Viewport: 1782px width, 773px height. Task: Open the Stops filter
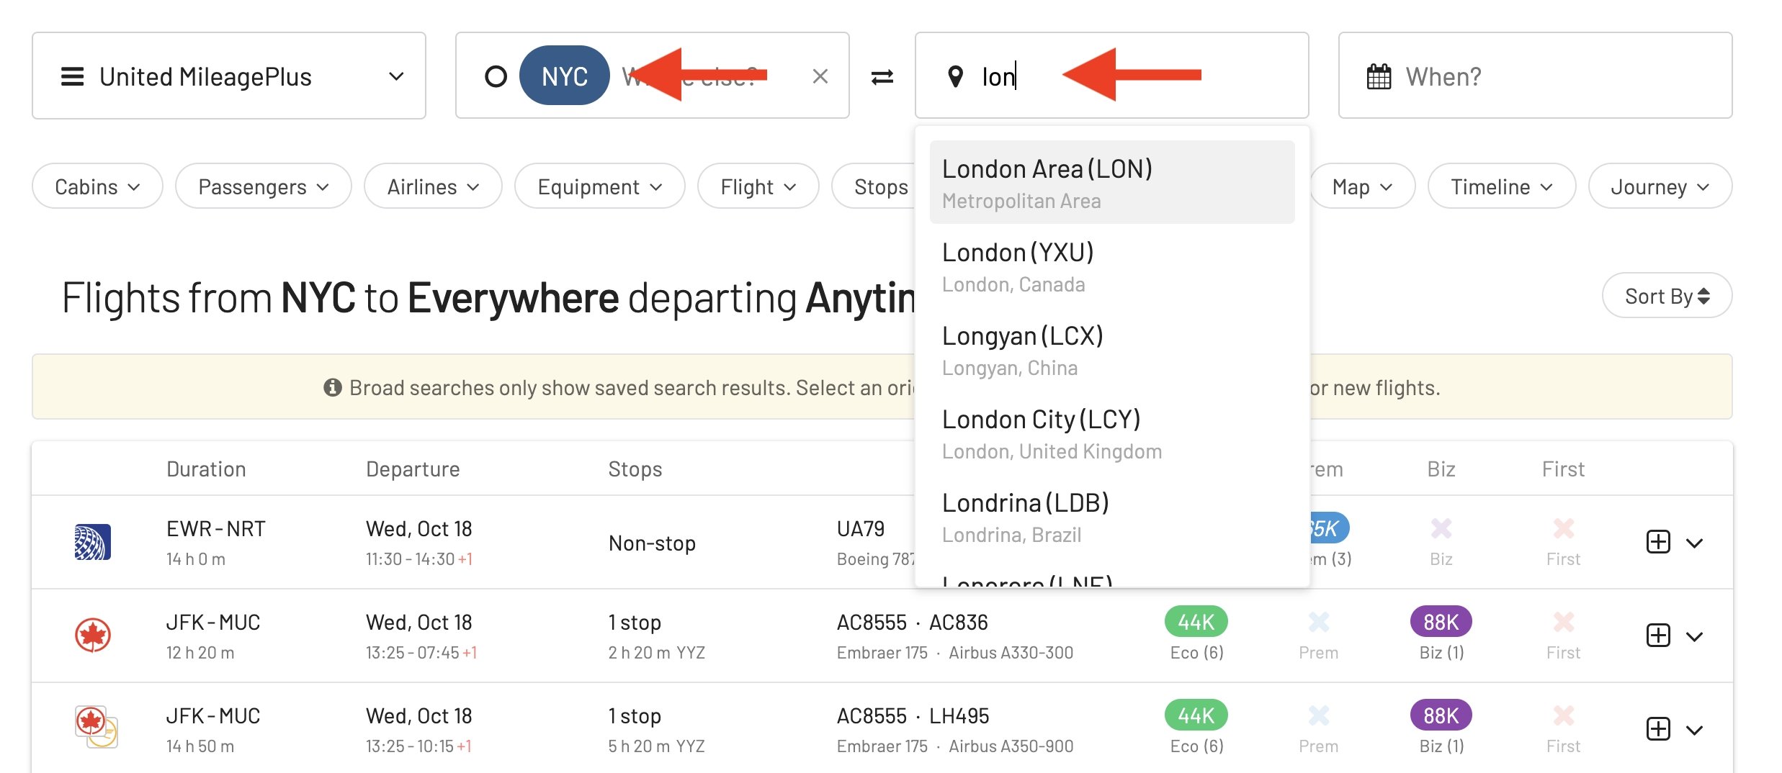coord(874,186)
